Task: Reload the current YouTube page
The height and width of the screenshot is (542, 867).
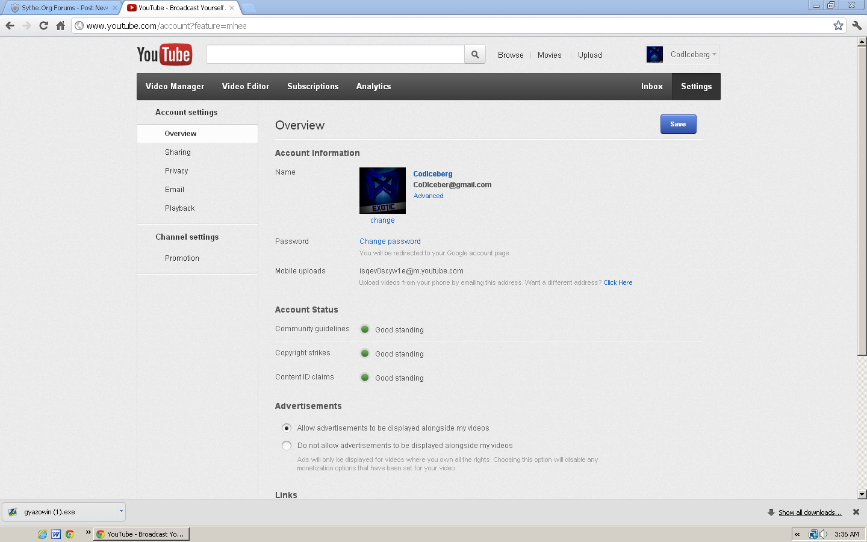Action: click(x=43, y=25)
